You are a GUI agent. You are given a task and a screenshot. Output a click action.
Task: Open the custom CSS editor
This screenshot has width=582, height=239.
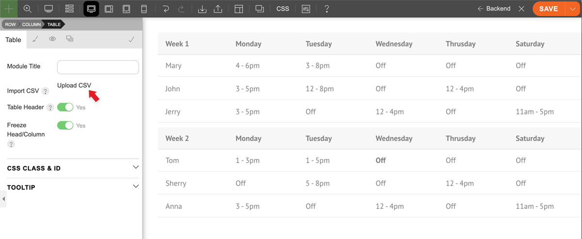tap(283, 9)
